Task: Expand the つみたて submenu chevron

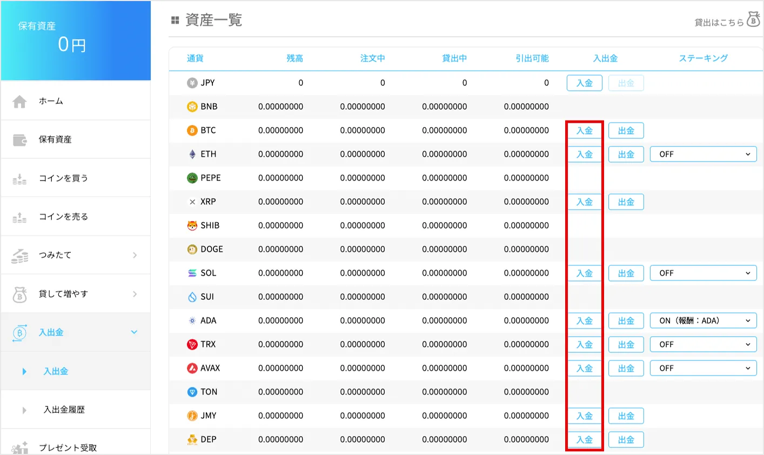Action: point(135,255)
